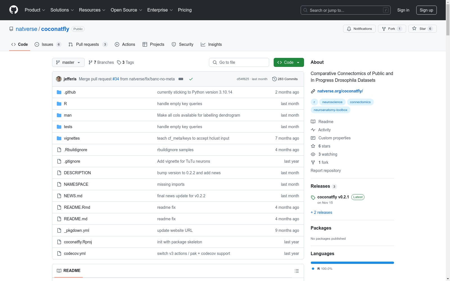Click the Go to file input
The image size is (450, 281).
click(239, 62)
